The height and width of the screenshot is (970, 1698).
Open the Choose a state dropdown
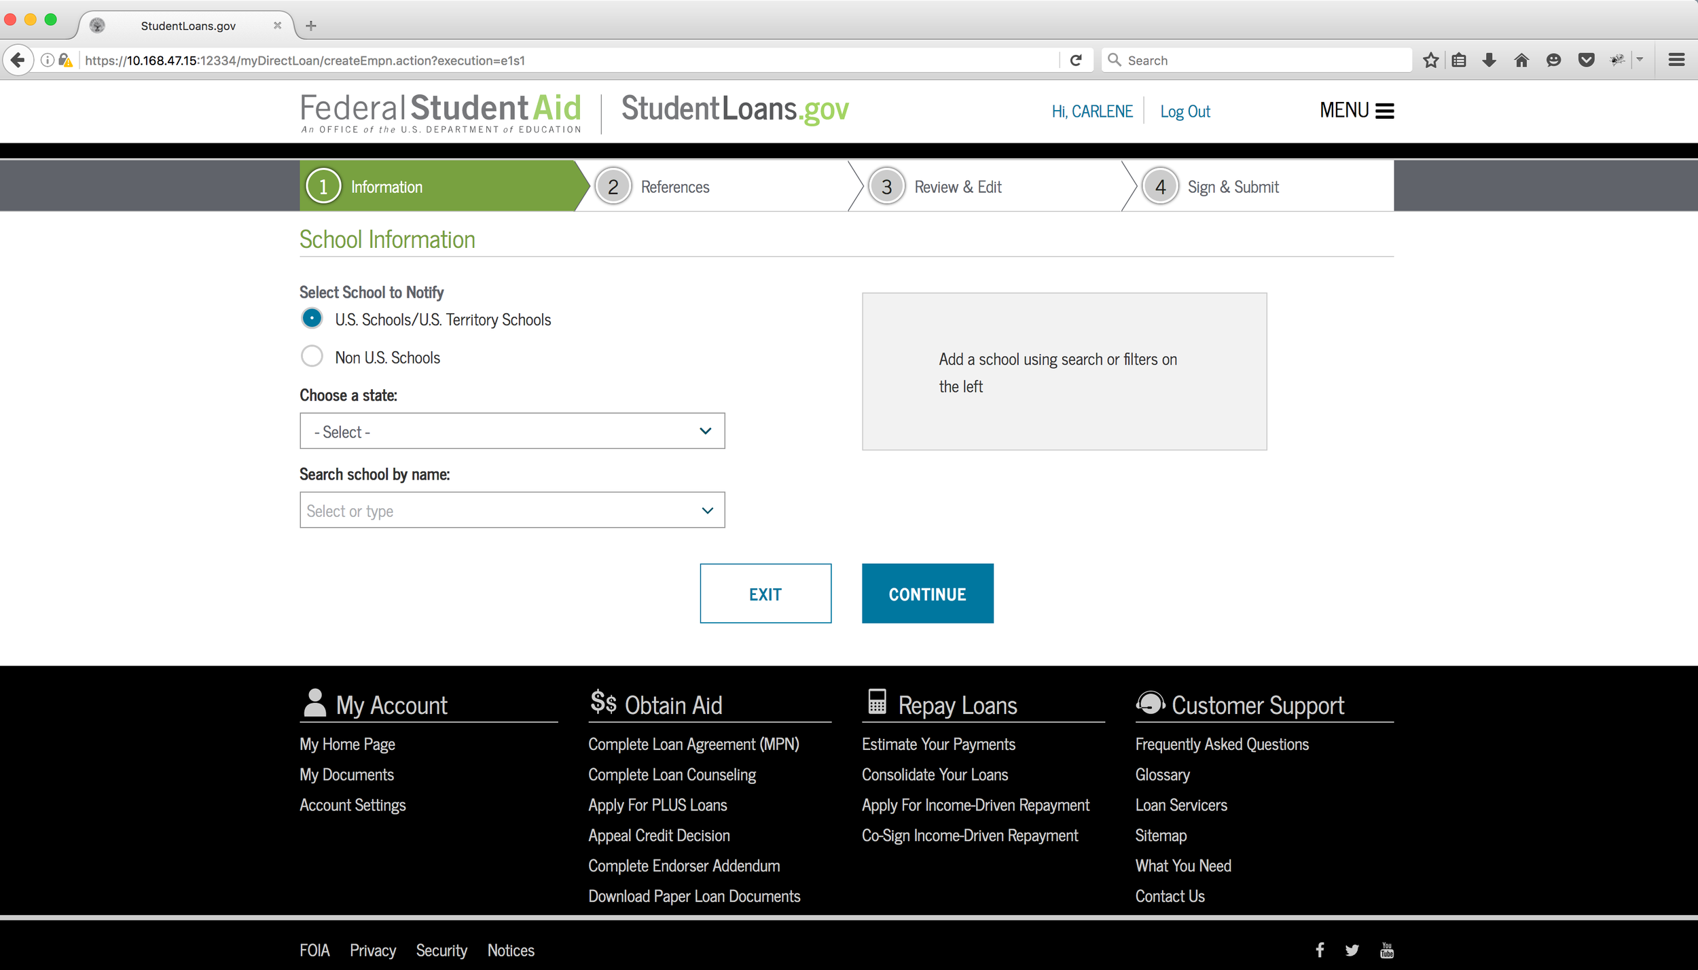point(512,431)
